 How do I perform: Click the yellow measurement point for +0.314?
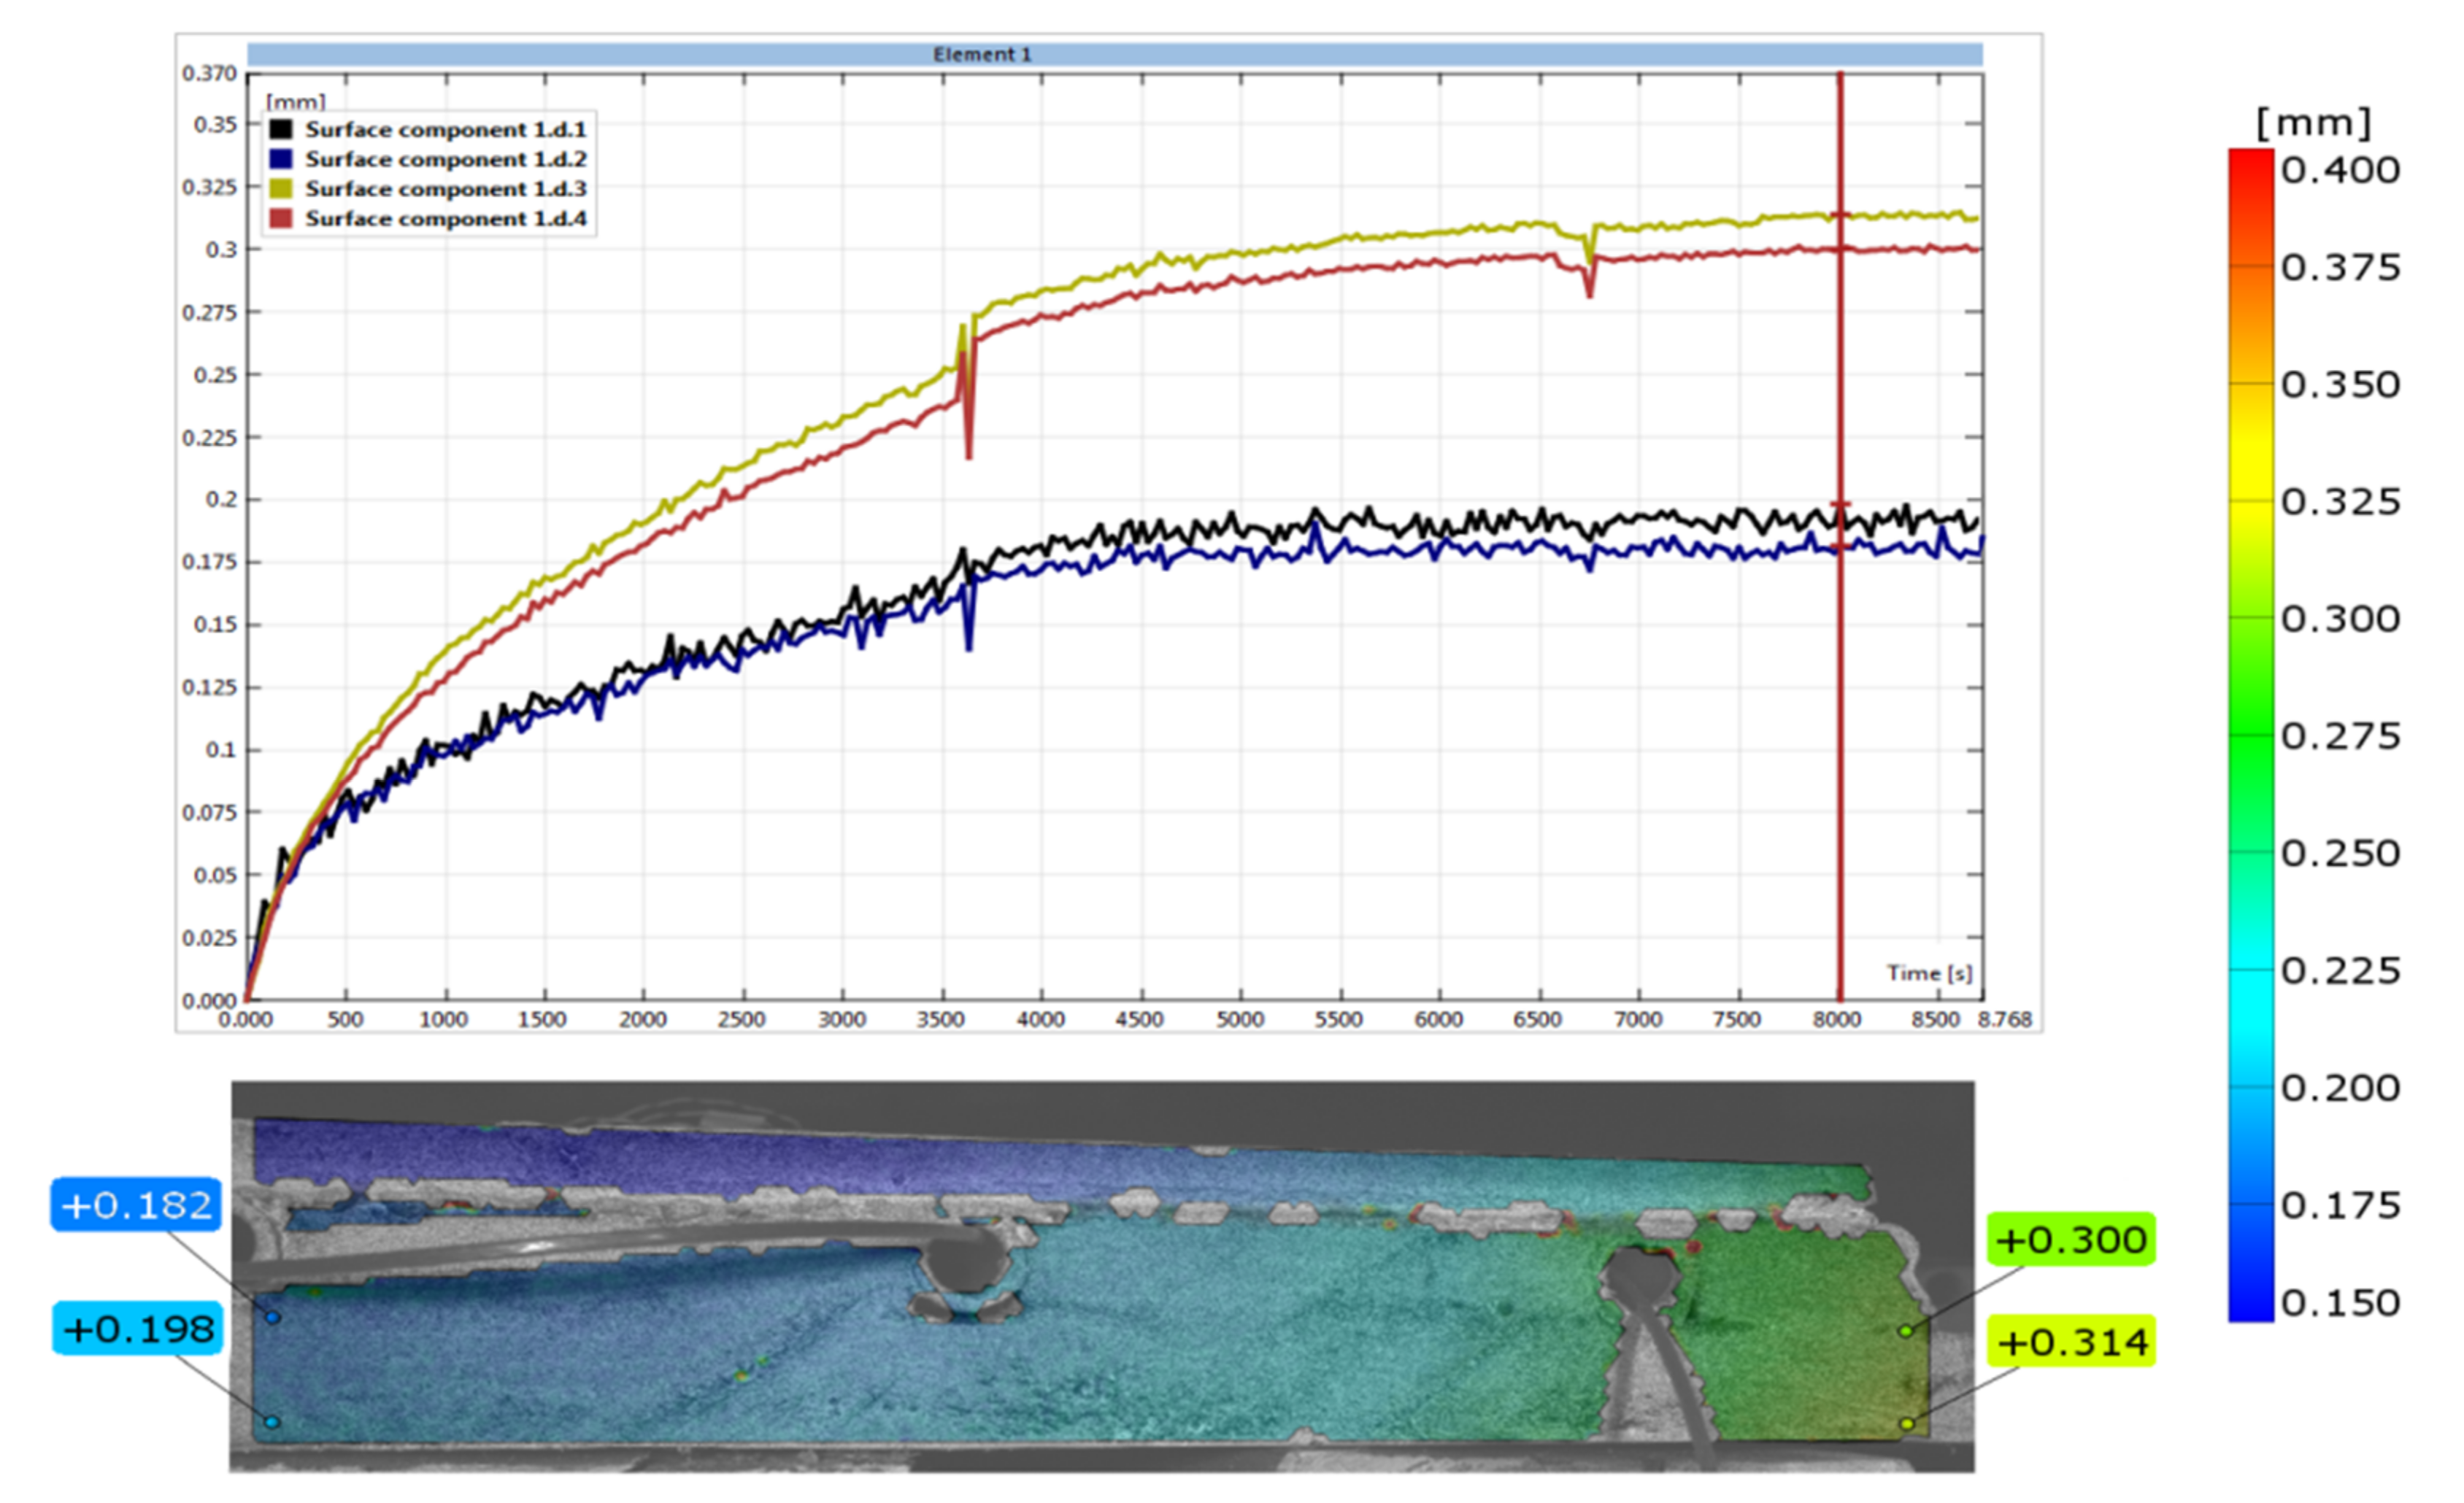pos(1907,1424)
